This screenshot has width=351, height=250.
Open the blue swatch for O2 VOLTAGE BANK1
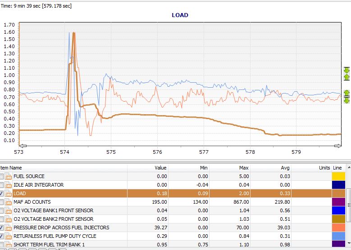point(338,211)
